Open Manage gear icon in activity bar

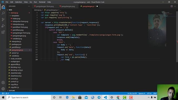[3, 89]
